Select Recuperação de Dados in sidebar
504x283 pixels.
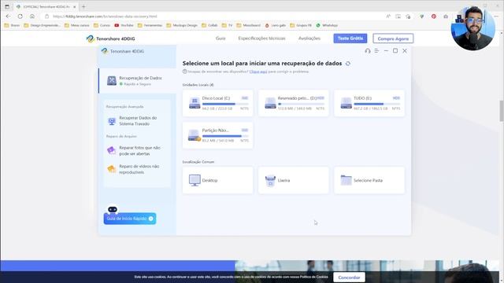(x=137, y=80)
